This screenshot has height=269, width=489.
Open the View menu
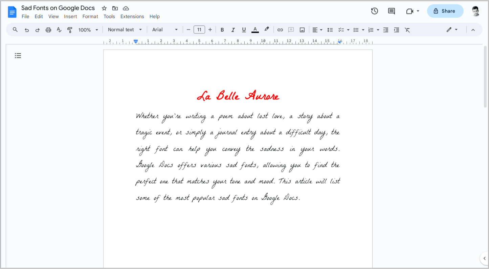53,17
